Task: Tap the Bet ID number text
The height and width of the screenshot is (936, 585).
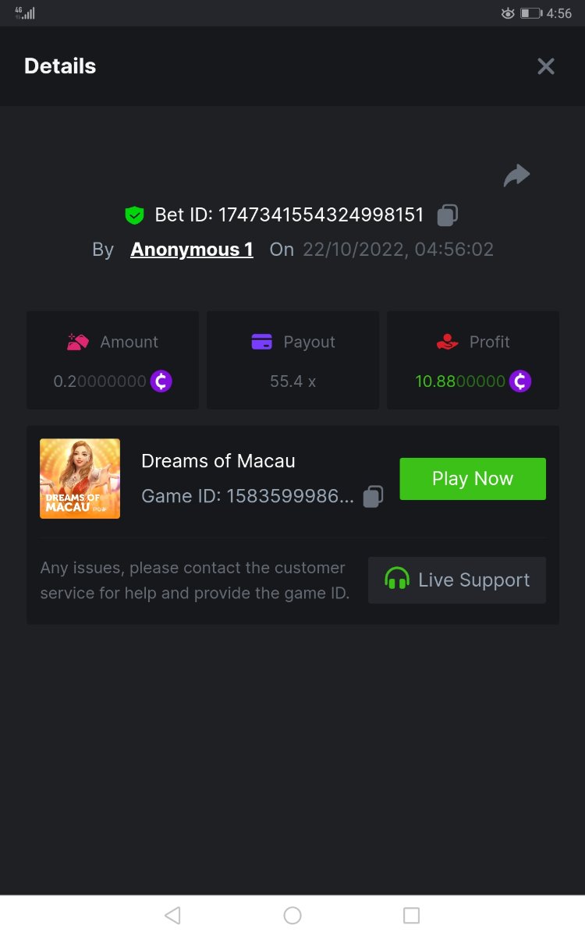Action: tap(321, 214)
